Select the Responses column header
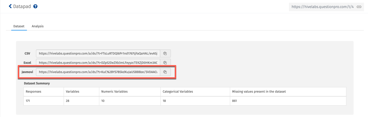This screenshot has width=368, height=117. click(34, 92)
